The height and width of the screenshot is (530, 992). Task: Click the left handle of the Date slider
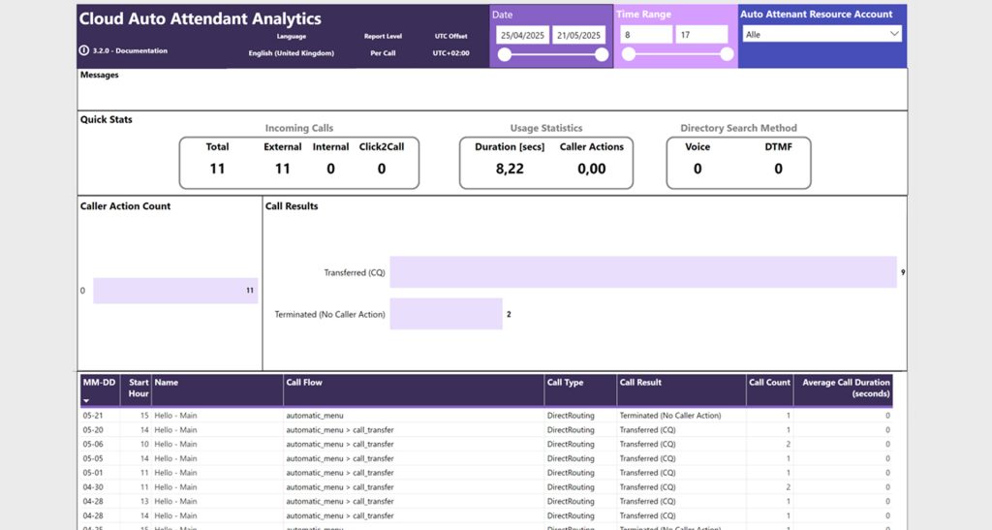coord(504,55)
